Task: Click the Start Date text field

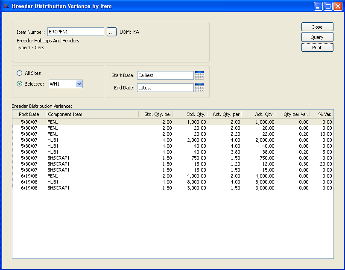Action: coord(165,75)
